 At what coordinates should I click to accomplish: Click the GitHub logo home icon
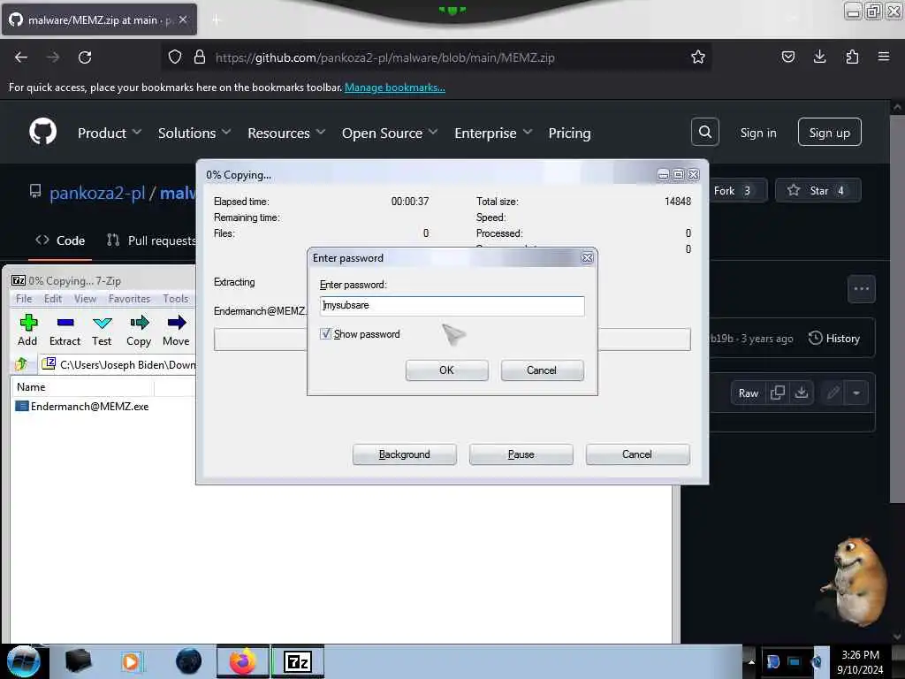point(43,133)
